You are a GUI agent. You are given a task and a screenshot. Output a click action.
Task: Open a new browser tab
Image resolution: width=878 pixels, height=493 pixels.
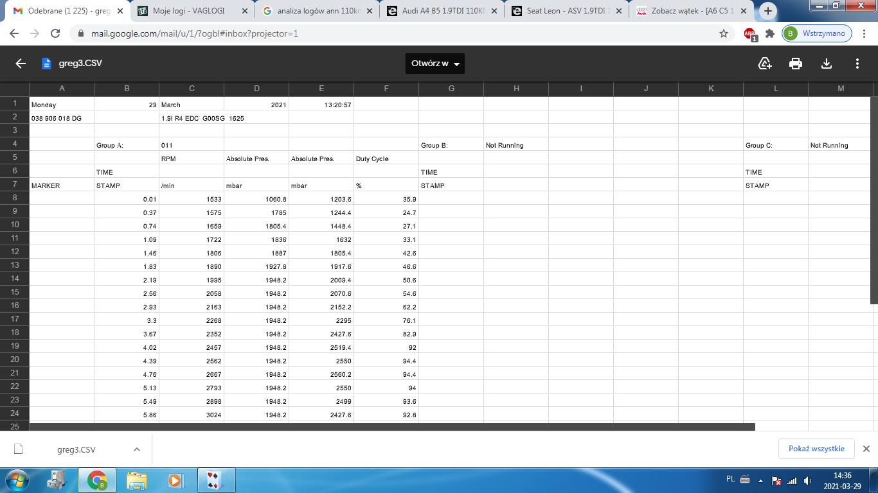pos(769,11)
